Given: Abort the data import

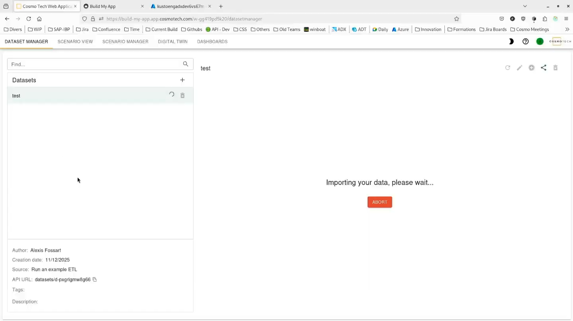Looking at the screenshot, I should pos(379,202).
